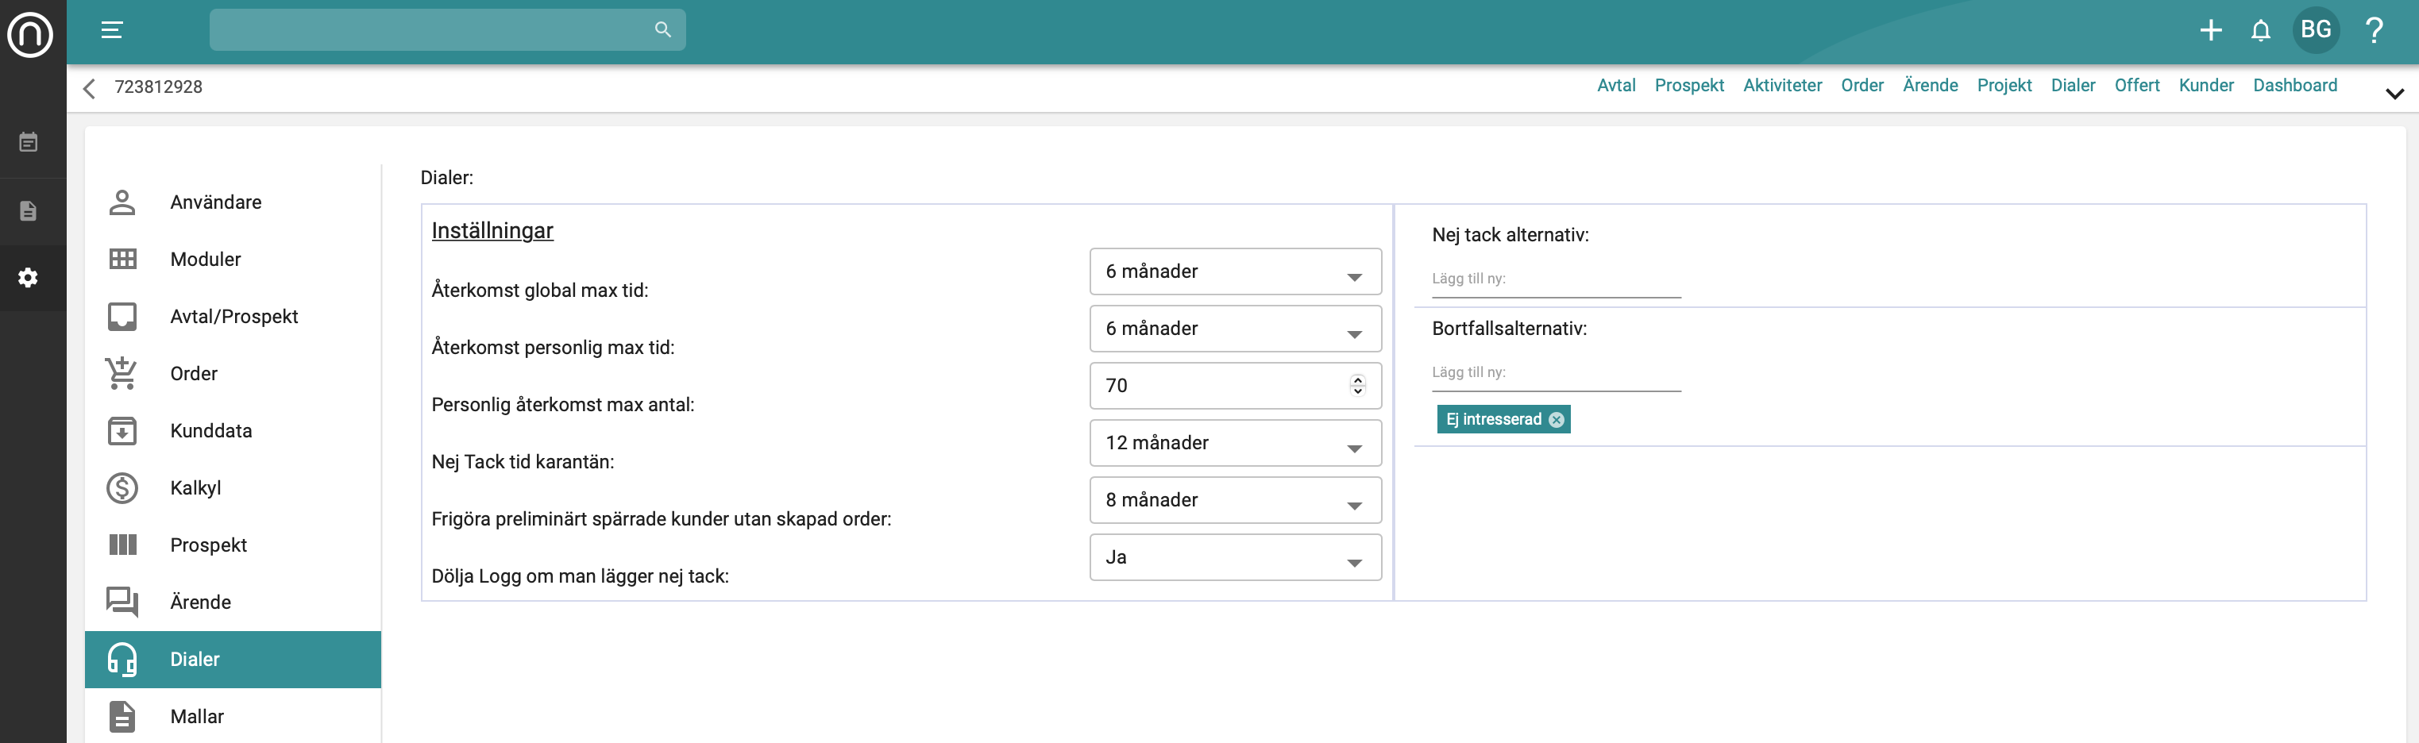Open Dölja Logg dropdown showing Ja
The width and height of the screenshot is (2419, 743).
coord(1235,558)
